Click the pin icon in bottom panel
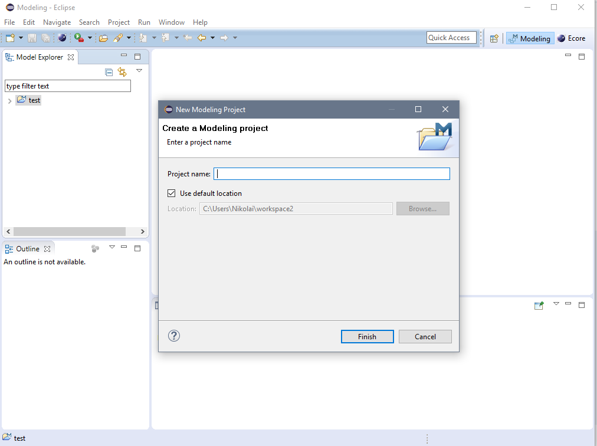 [539, 306]
